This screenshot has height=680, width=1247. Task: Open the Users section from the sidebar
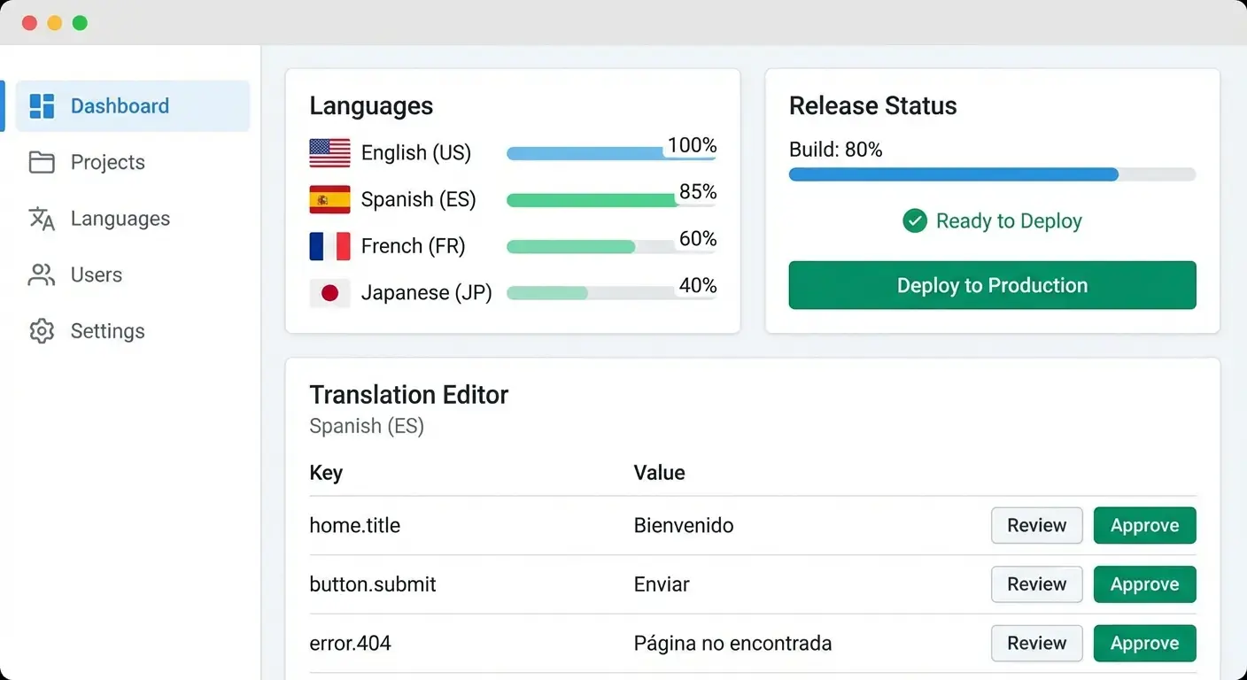(96, 274)
